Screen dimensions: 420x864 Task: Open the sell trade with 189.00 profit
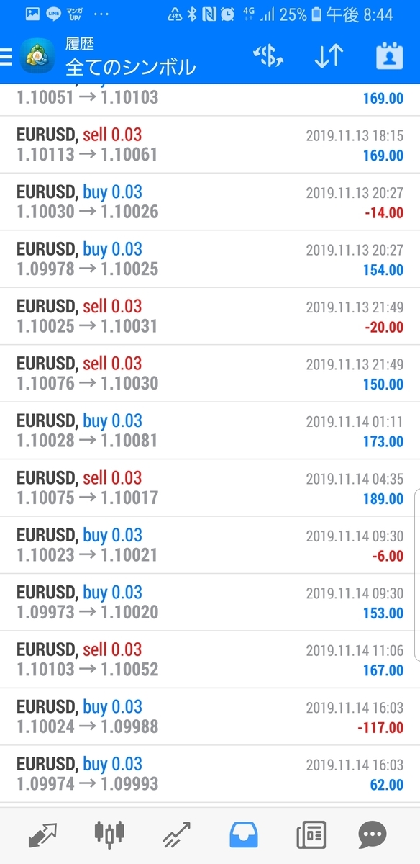tap(210, 488)
